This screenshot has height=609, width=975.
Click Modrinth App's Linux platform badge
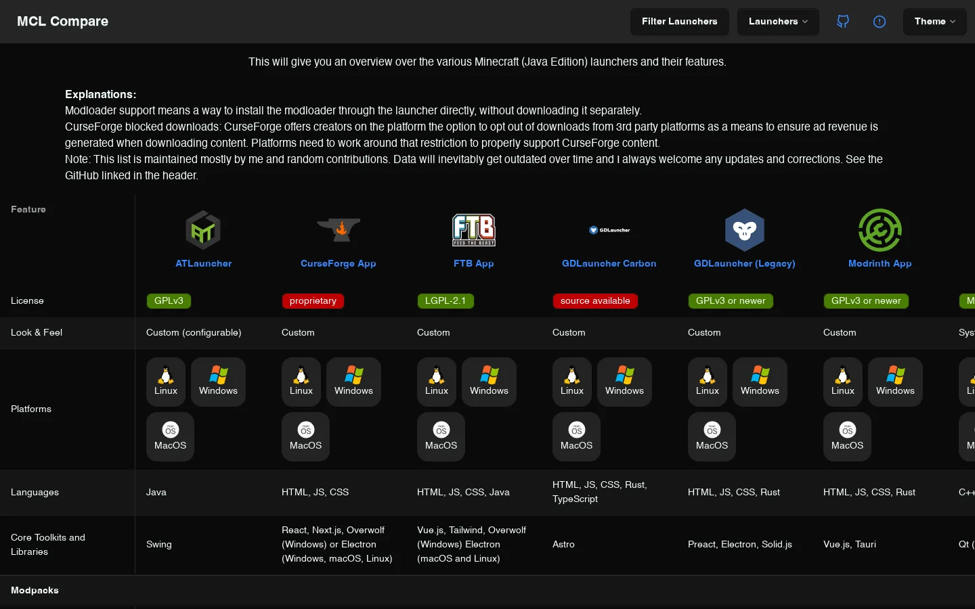point(843,382)
